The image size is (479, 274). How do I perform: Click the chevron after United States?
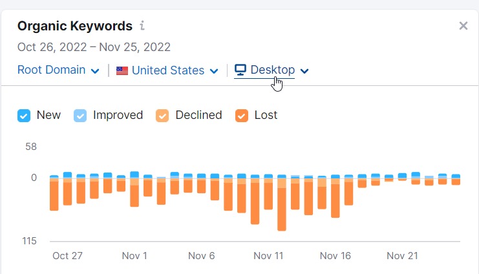pos(214,71)
